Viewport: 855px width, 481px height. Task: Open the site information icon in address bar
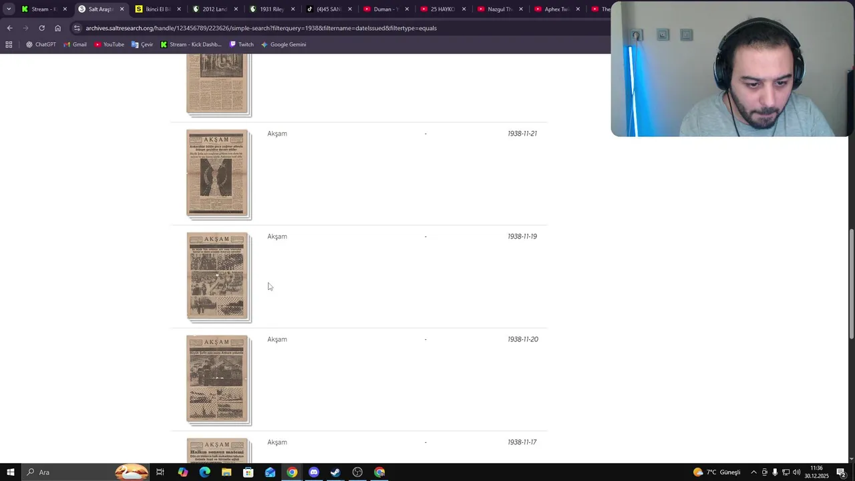click(77, 28)
